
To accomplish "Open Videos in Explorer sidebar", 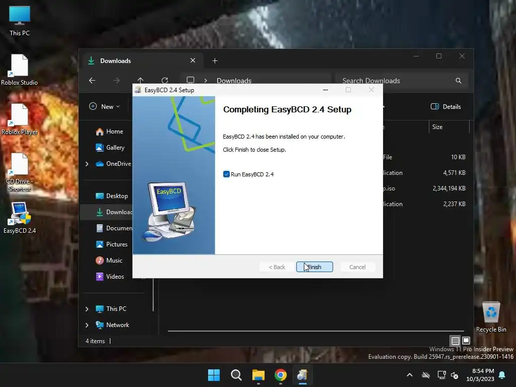I will coord(110,277).
